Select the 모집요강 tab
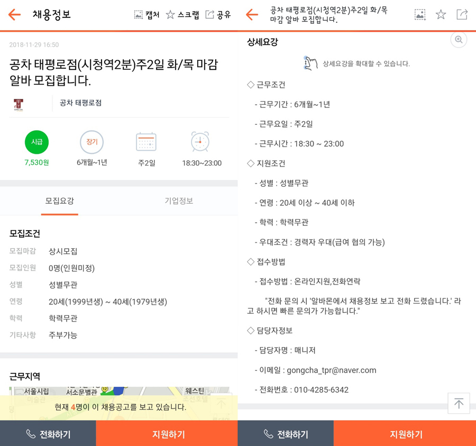 click(x=59, y=201)
